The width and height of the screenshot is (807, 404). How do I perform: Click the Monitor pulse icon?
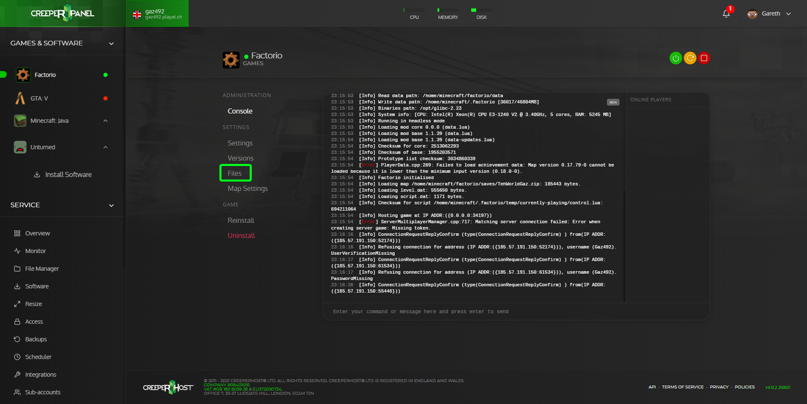(x=17, y=251)
